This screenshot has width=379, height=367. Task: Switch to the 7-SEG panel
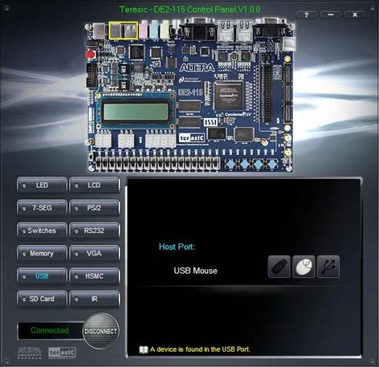coord(42,208)
